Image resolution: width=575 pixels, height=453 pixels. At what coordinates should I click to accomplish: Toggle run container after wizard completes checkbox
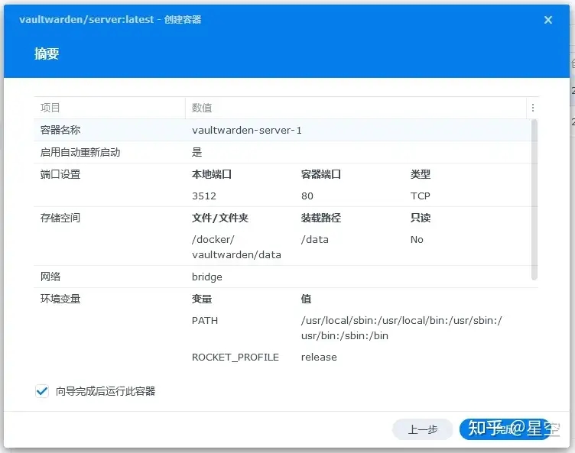click(x=42, y=391)
